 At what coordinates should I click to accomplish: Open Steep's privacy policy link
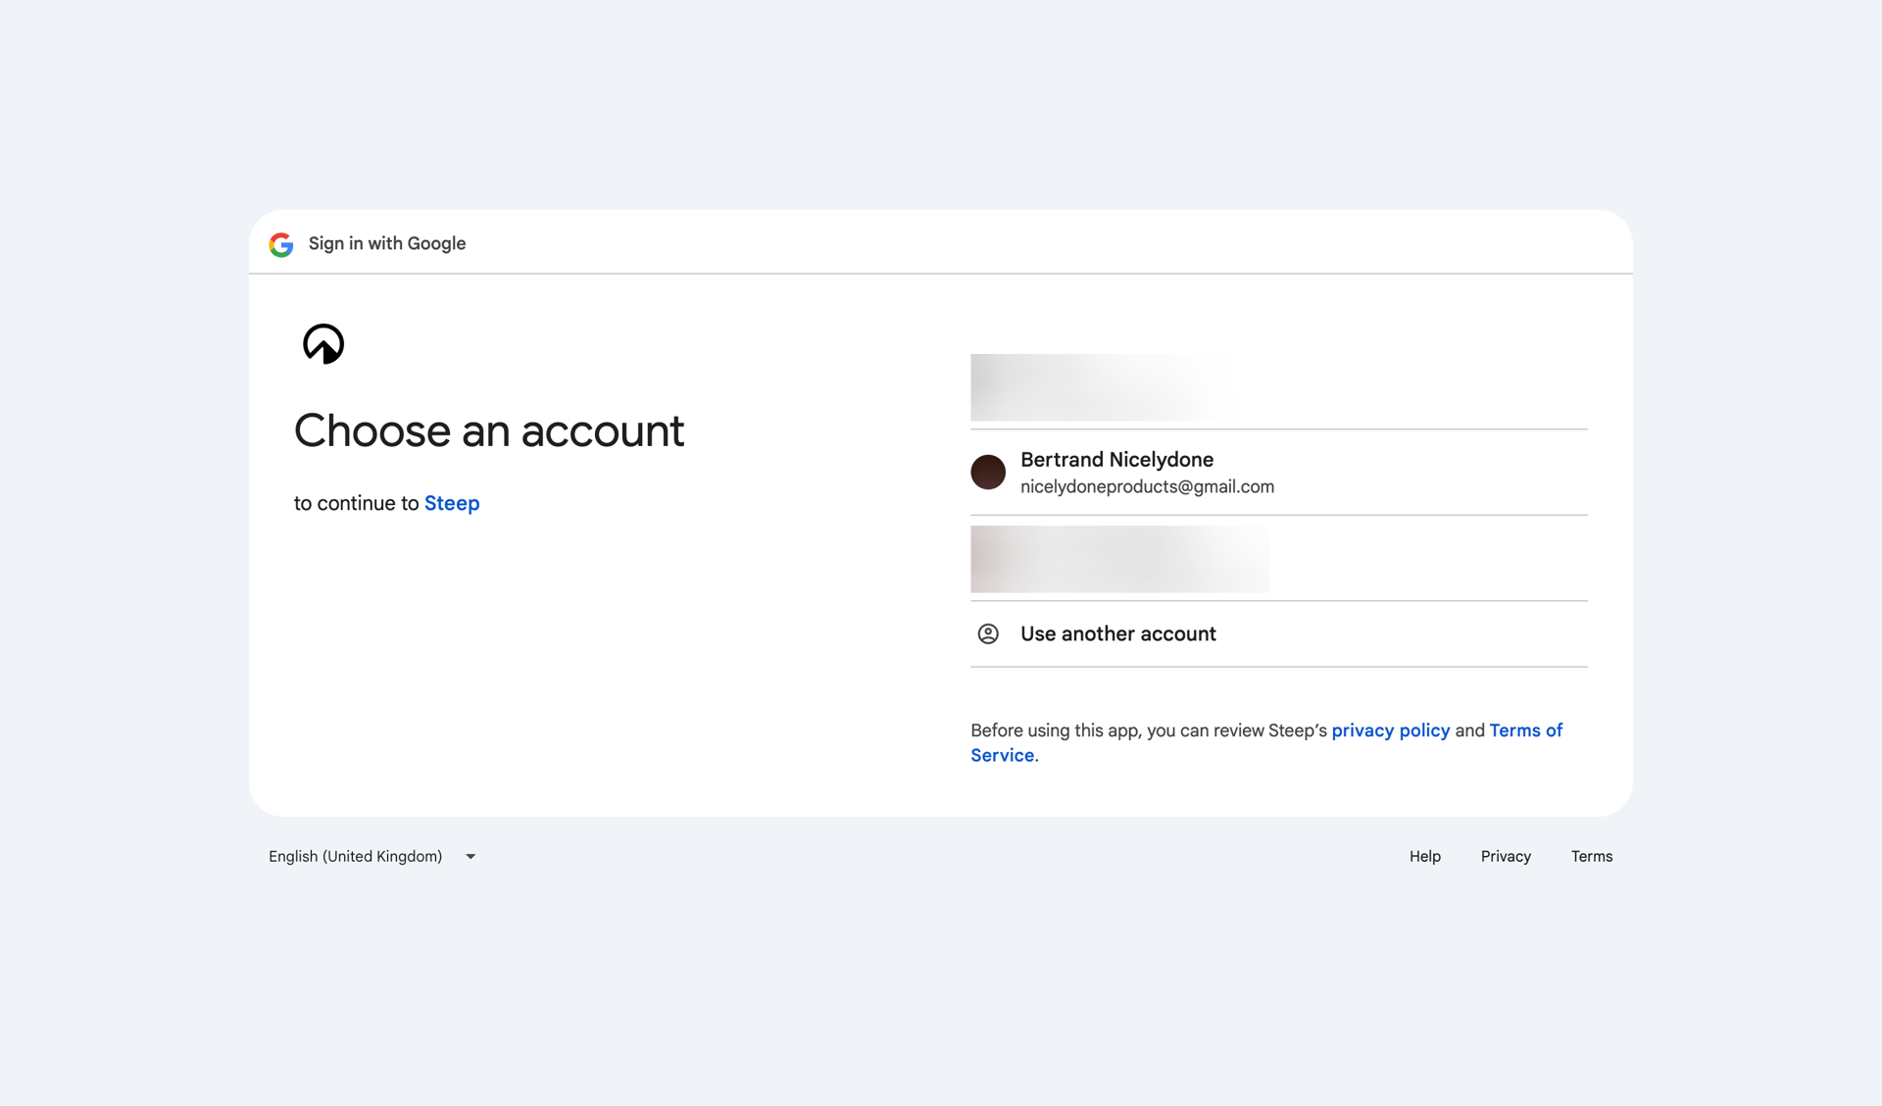[1390, 730]
